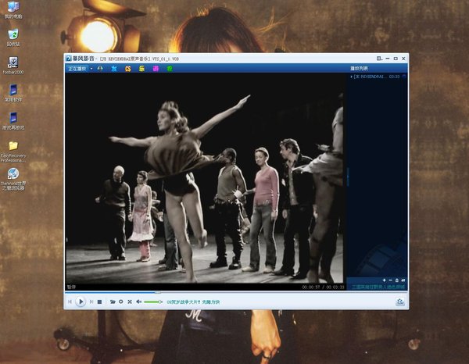Add an item with the playlist plus icon
Image resolution: width=469 pixels, height=364 pixels.
coord(384,280)
